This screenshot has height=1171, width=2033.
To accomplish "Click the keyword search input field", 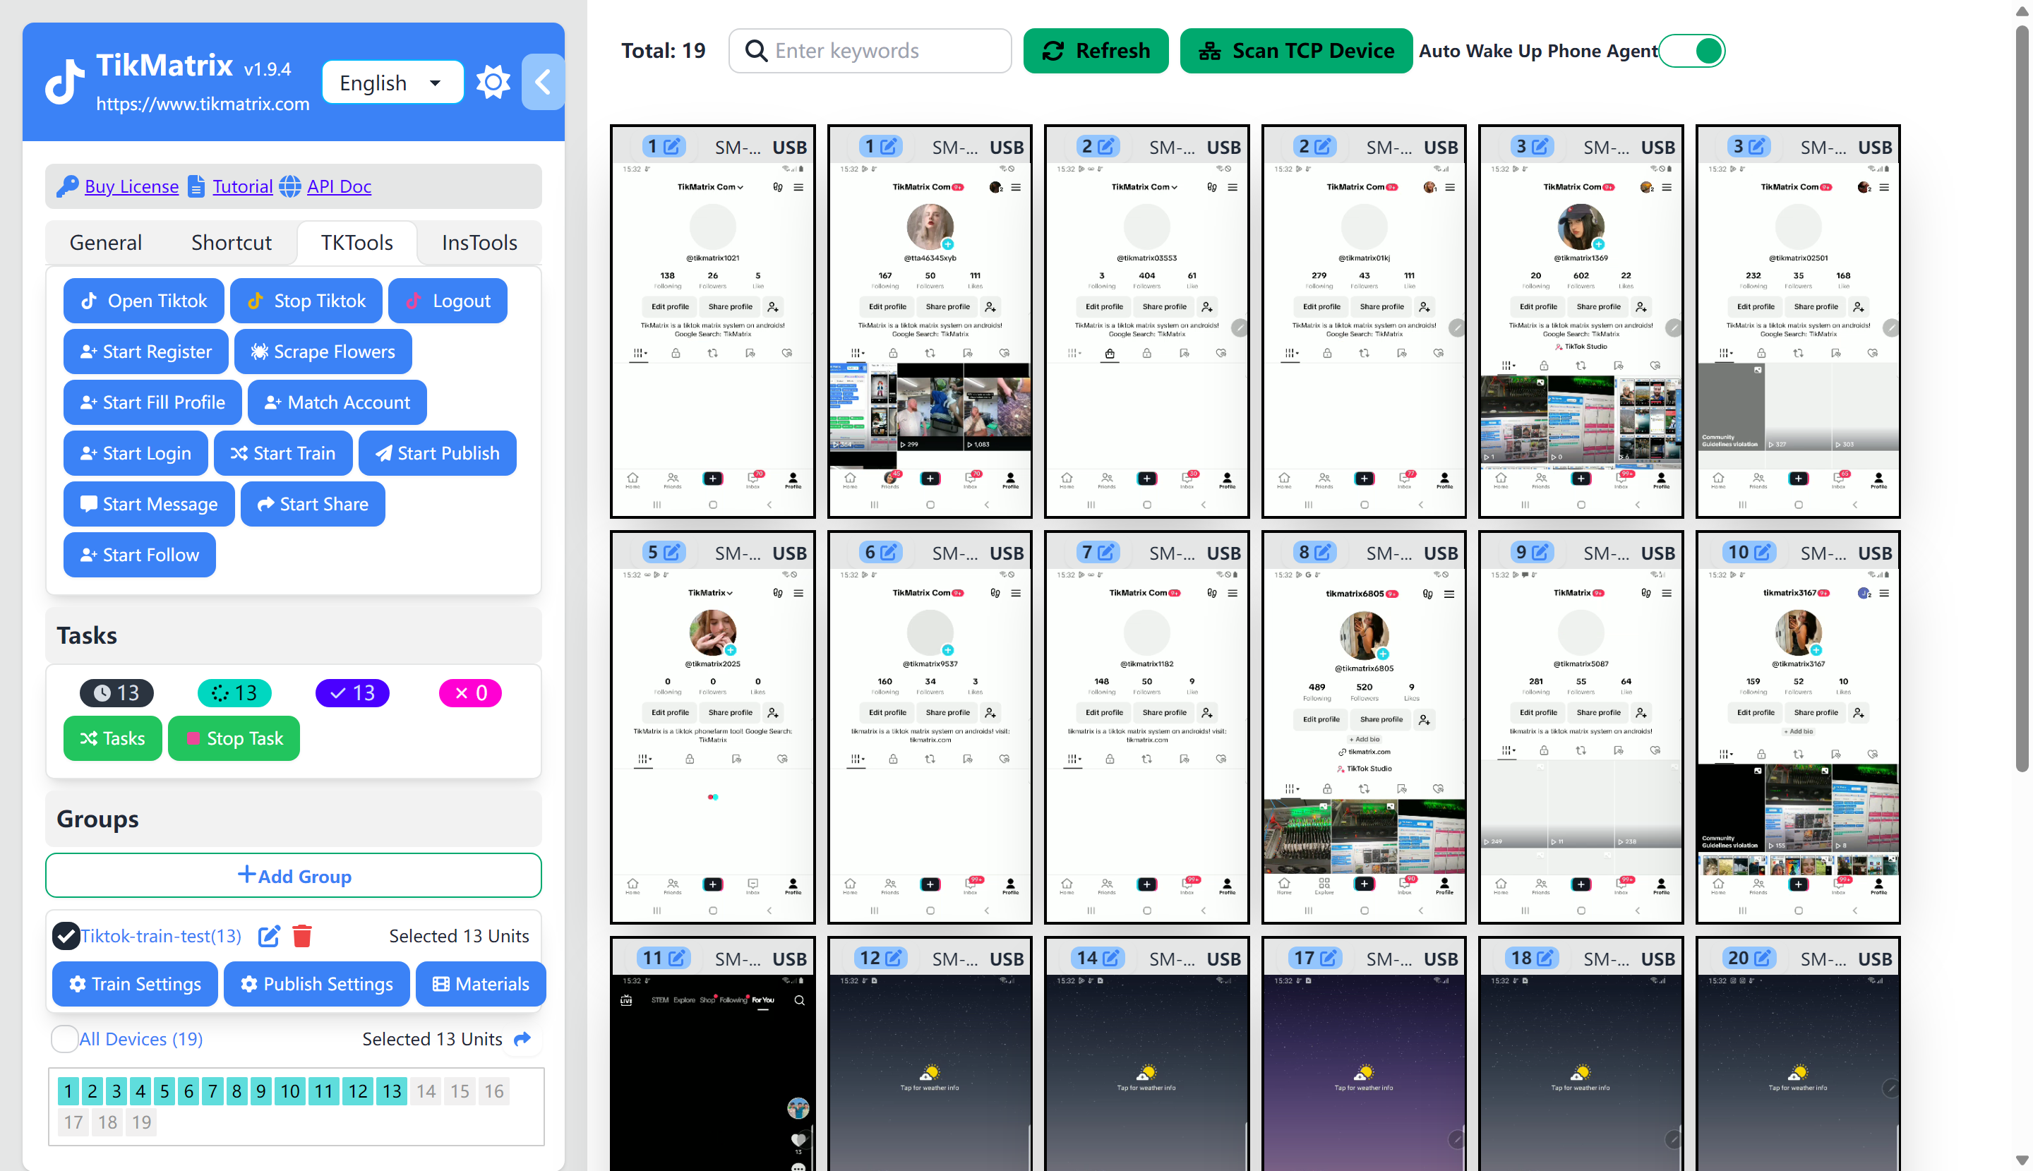I will click(871, 50).
